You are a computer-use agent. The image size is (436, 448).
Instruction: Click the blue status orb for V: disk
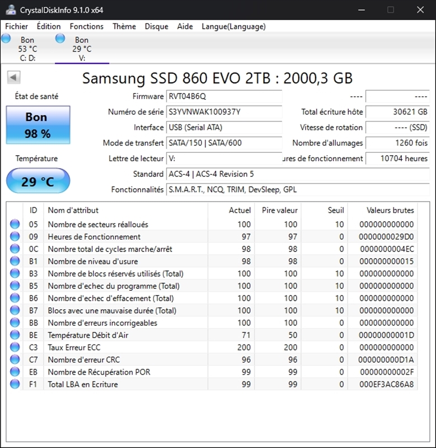tap(60, 39)
